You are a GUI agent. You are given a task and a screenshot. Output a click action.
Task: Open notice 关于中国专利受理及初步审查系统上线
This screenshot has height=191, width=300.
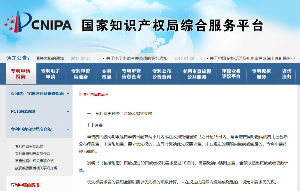[x=245, y=58]
